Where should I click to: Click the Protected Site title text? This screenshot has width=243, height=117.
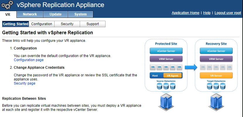(x=166, y=44)
